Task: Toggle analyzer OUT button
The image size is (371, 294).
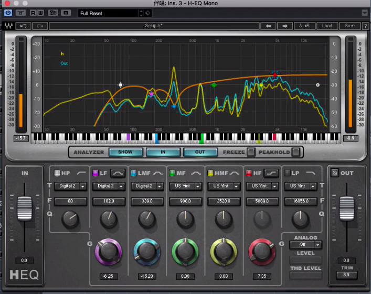Action: click(200, 152)
